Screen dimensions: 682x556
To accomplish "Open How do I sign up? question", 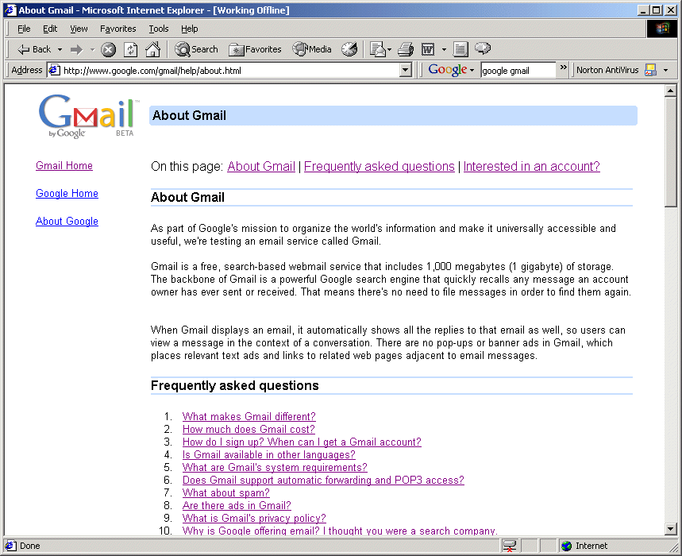I will point(302,442).
